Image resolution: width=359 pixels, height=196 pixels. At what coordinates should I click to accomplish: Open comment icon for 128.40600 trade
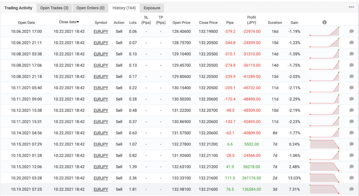pyautogui.click(x=351, y=31)
